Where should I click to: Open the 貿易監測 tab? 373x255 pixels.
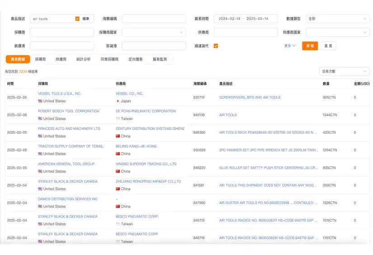coord(160,59)
